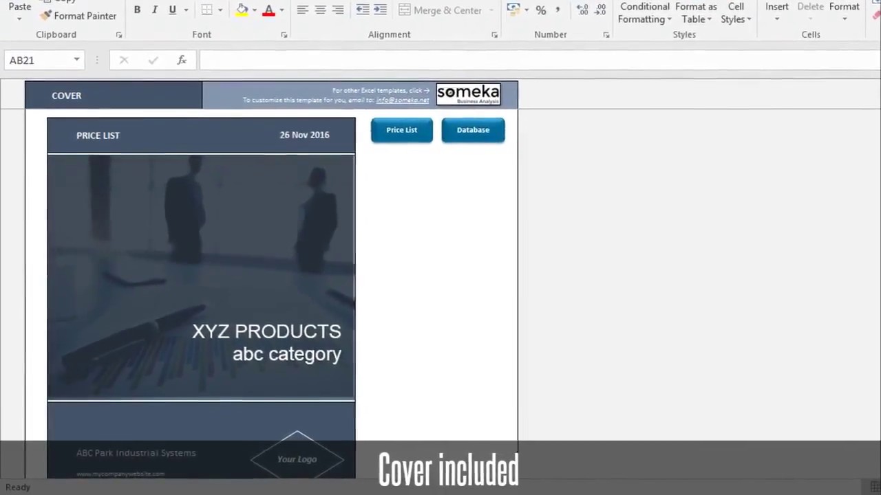The height and width of the screenshot is (495, 881).
Task: Open Cell Styles menu
Action: pos(736,13)
